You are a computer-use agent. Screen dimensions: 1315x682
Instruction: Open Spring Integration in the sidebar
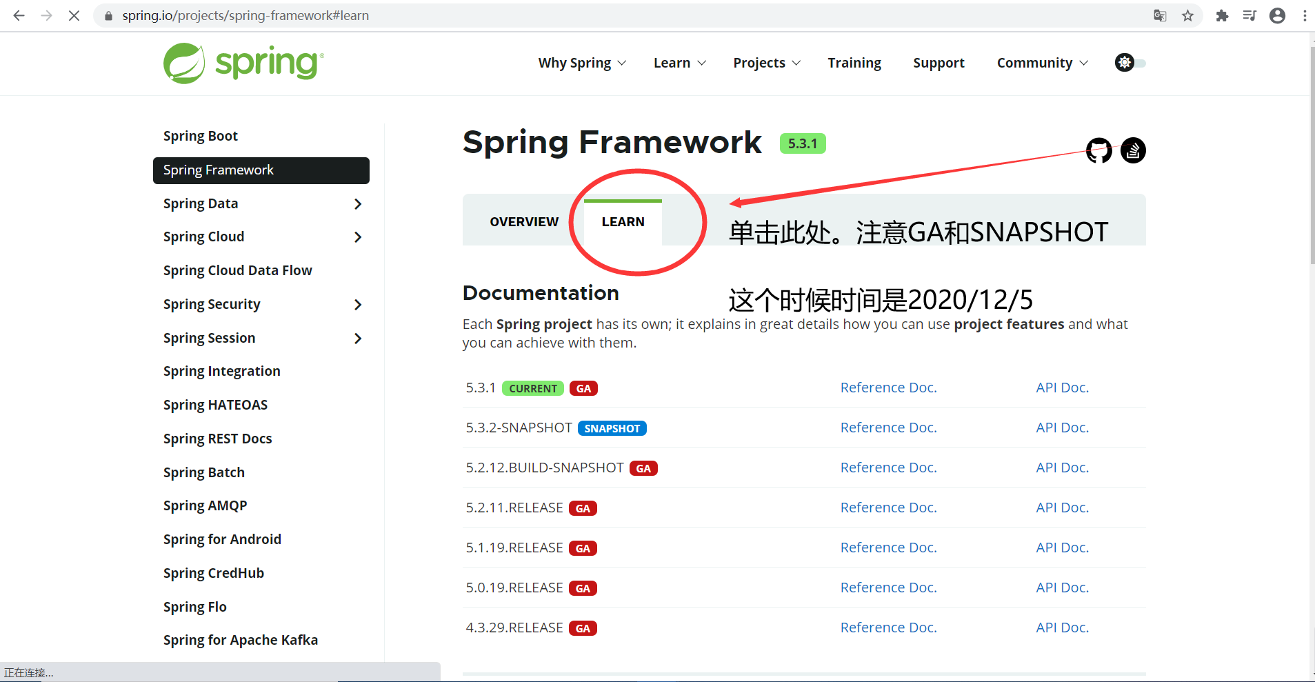221,371
